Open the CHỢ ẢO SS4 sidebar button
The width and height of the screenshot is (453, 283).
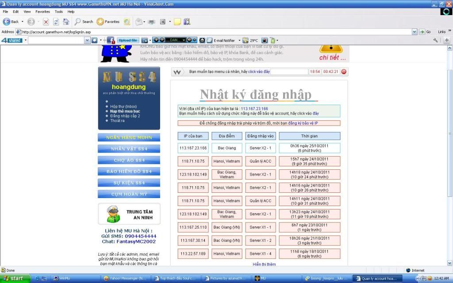click(x=129, y=160)
